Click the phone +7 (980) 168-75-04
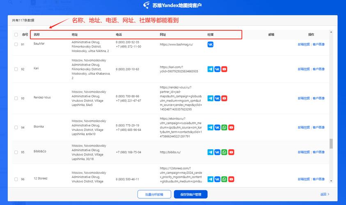The image size is (346, 205). tap(128, 153)
